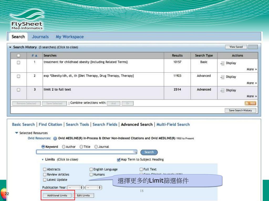Switch to the Journals tab
This screenshot has width=269, height=201.
(40, 37)
